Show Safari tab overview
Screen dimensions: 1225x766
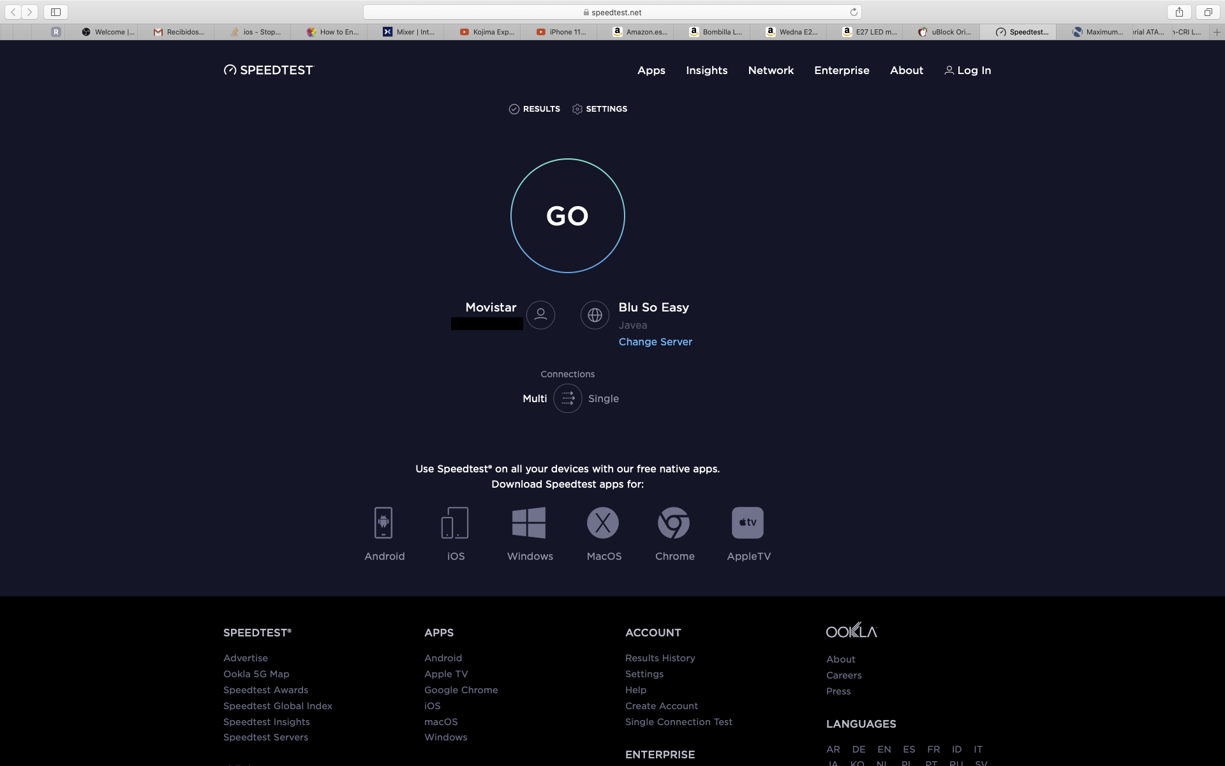(x=1208, y=12)
